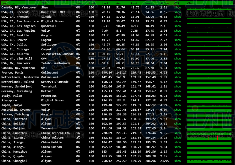
Task: Click show link for Seattle Google row
Action: point(177,35)
